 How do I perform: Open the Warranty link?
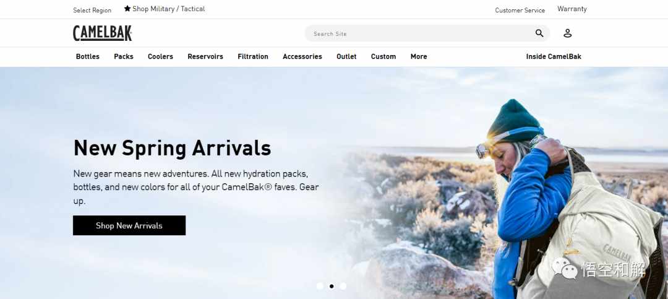(x=572, y=9)
